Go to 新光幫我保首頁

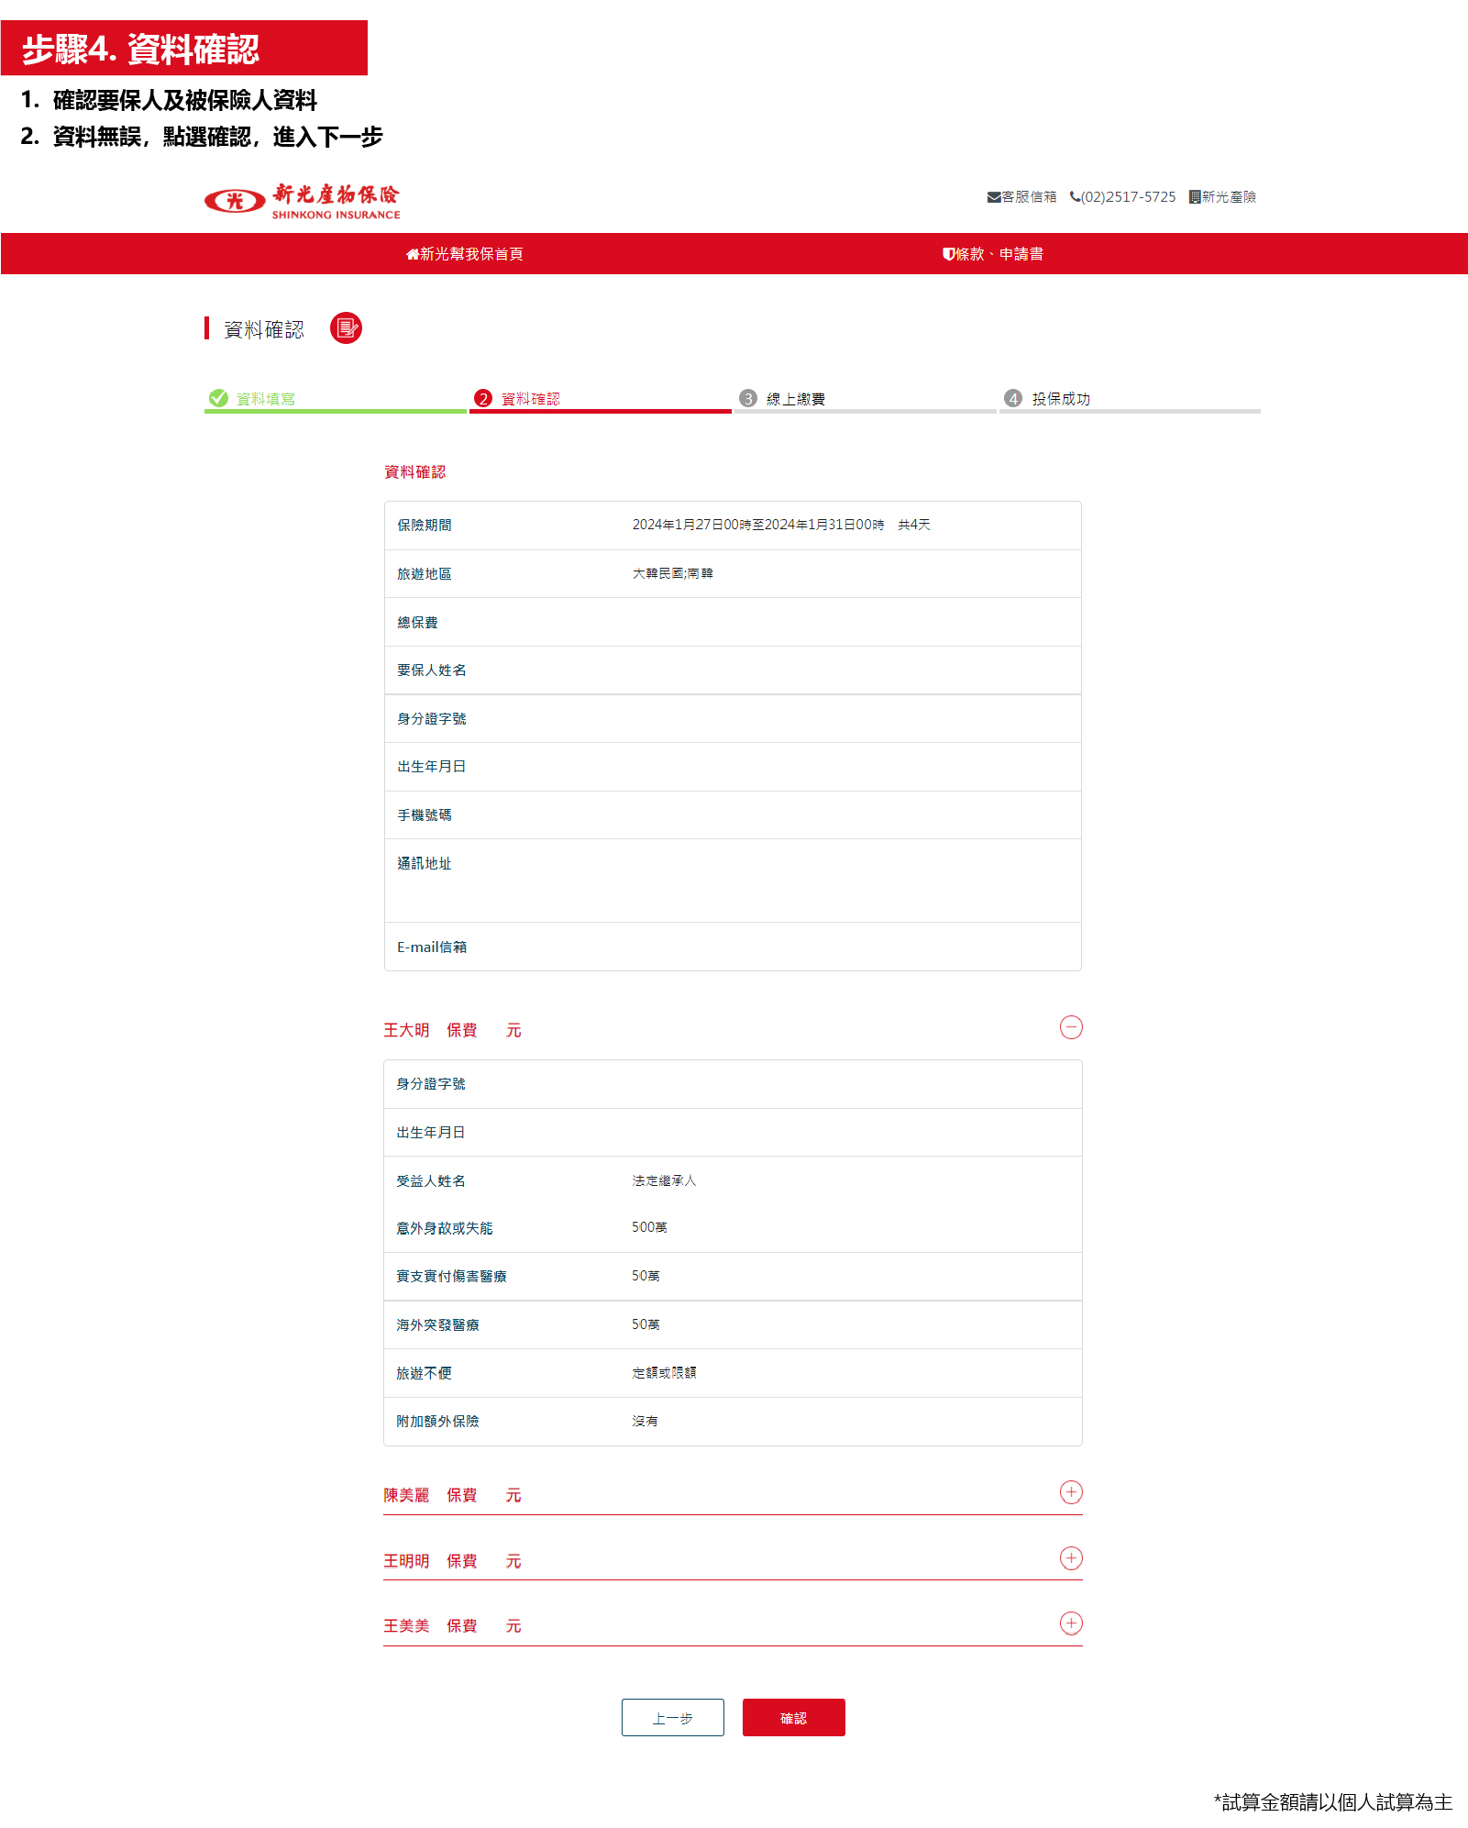[464, 254]
